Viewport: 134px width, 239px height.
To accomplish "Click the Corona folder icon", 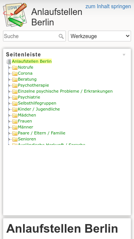I will point(15,74).
